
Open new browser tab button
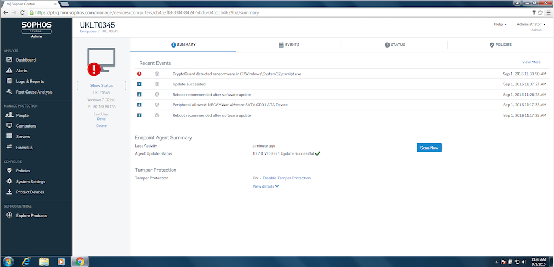[65, 4]
